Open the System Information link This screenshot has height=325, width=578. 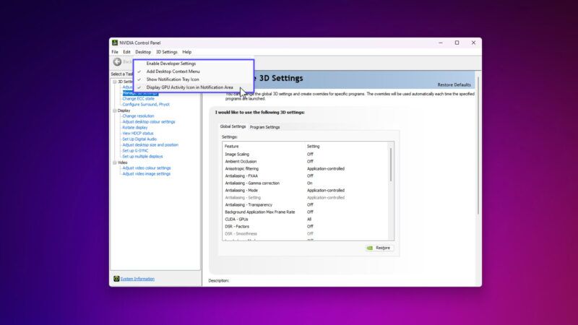(x=137, y=279)
